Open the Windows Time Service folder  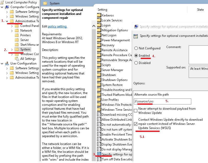click(115, 110)
